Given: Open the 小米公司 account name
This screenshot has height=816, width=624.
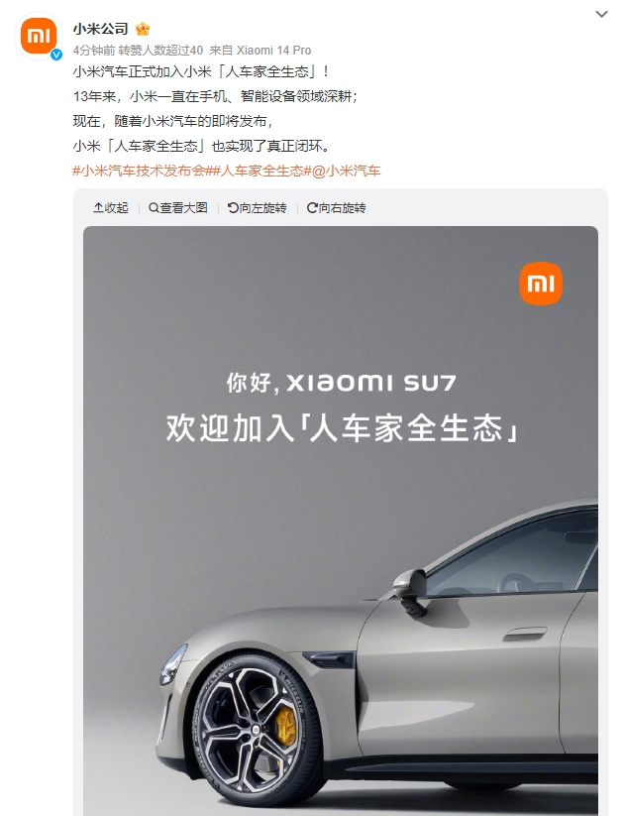Looking at the screenshot, I should [x=100, y=29].
